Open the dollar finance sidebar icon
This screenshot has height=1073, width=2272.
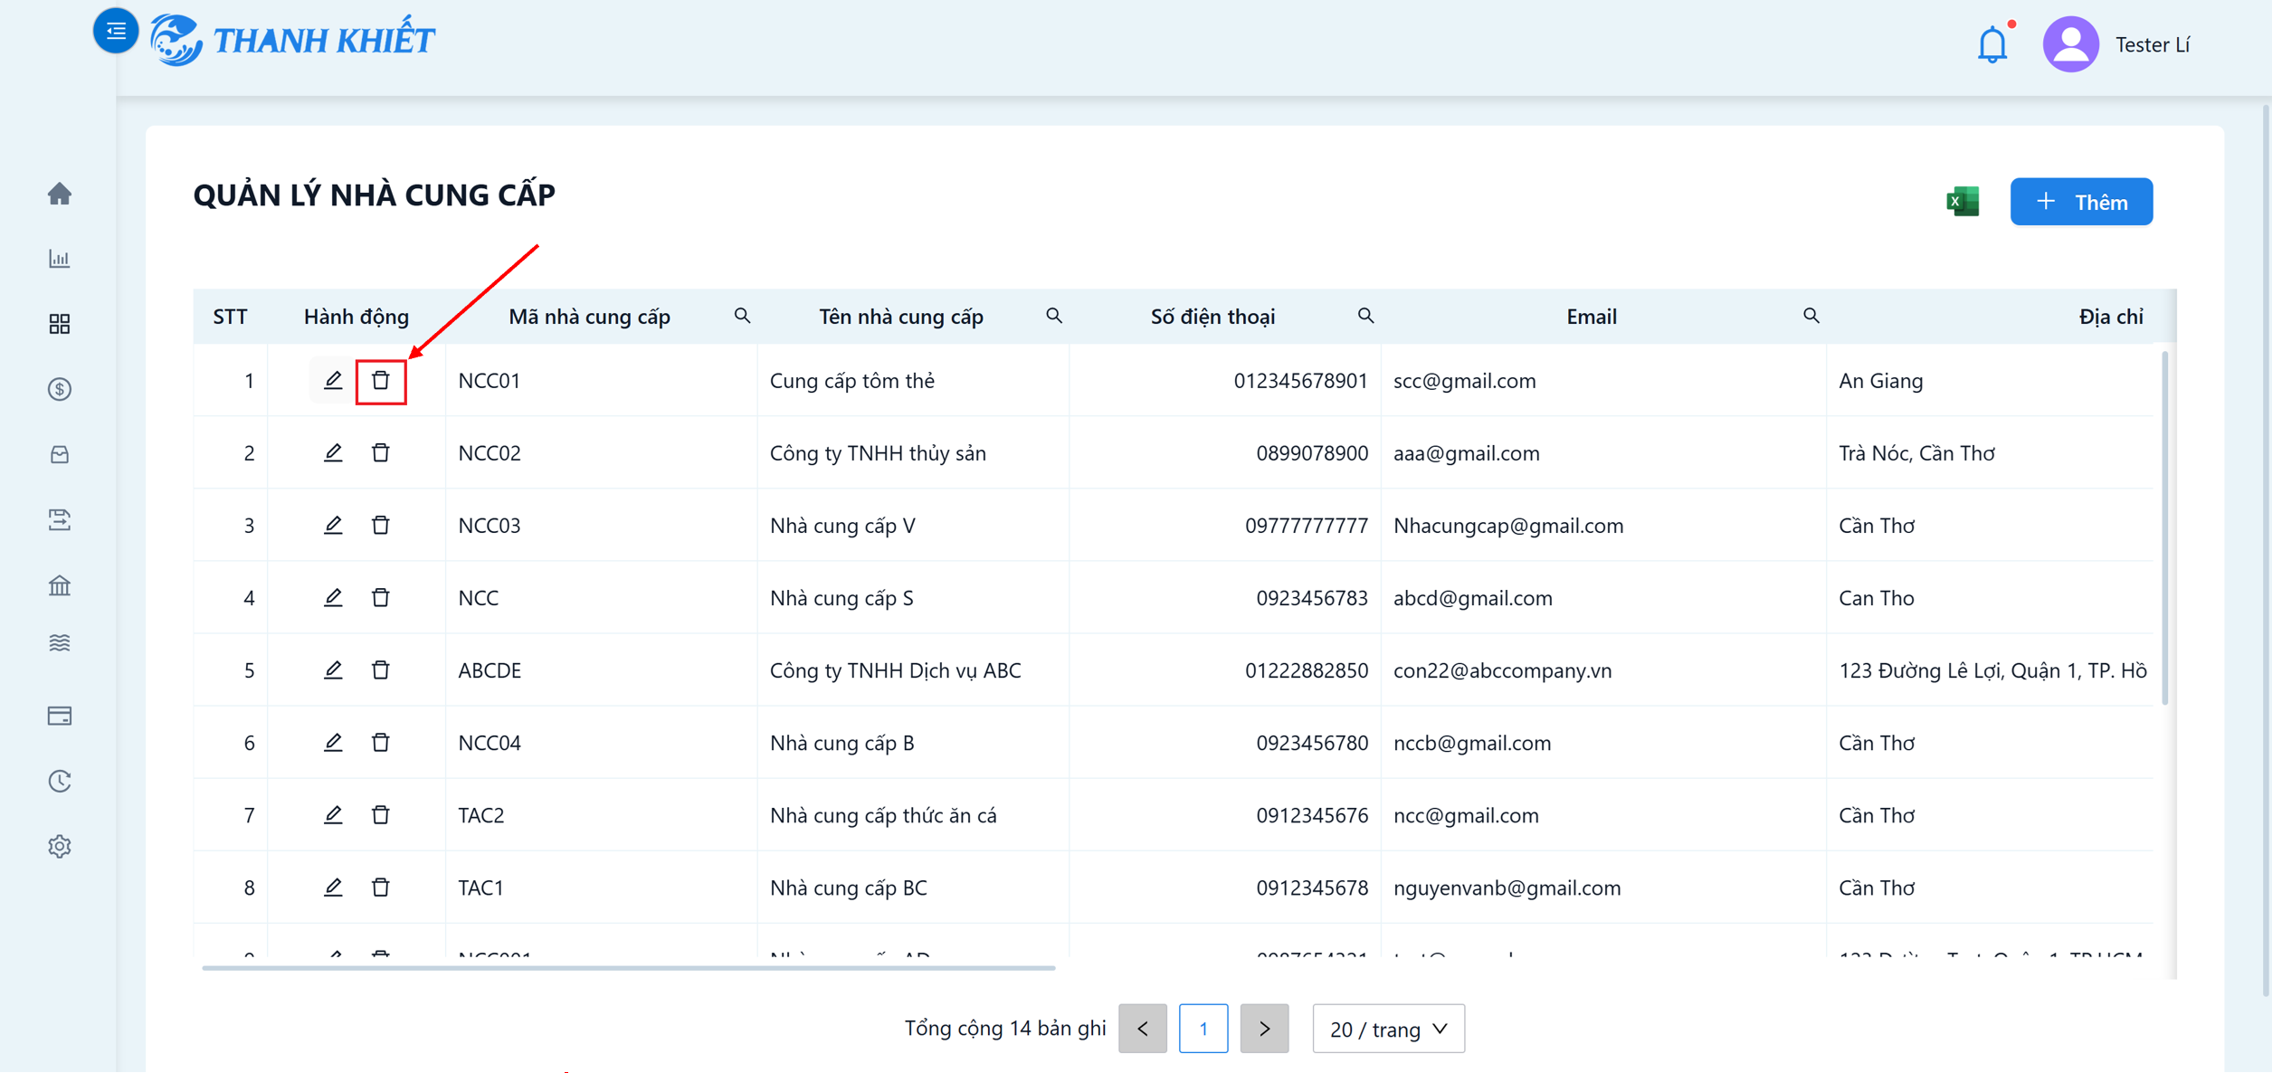pyautogui.click(x=60, y=389)
